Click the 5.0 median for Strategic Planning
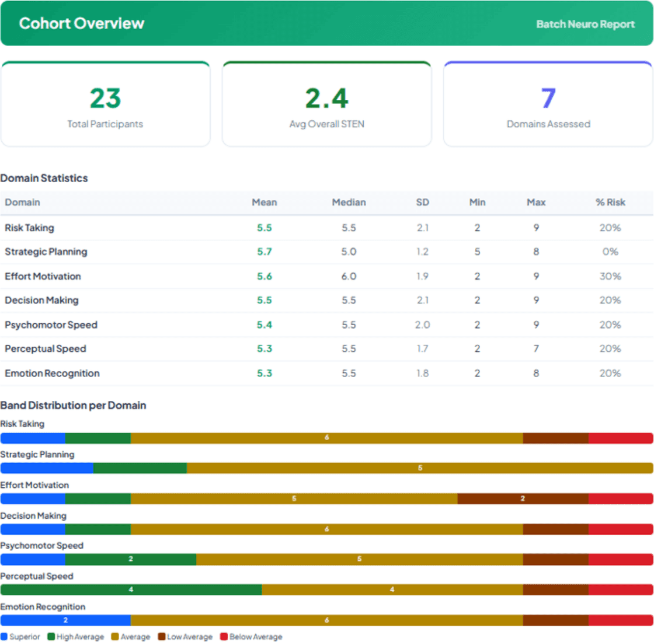 349,252
